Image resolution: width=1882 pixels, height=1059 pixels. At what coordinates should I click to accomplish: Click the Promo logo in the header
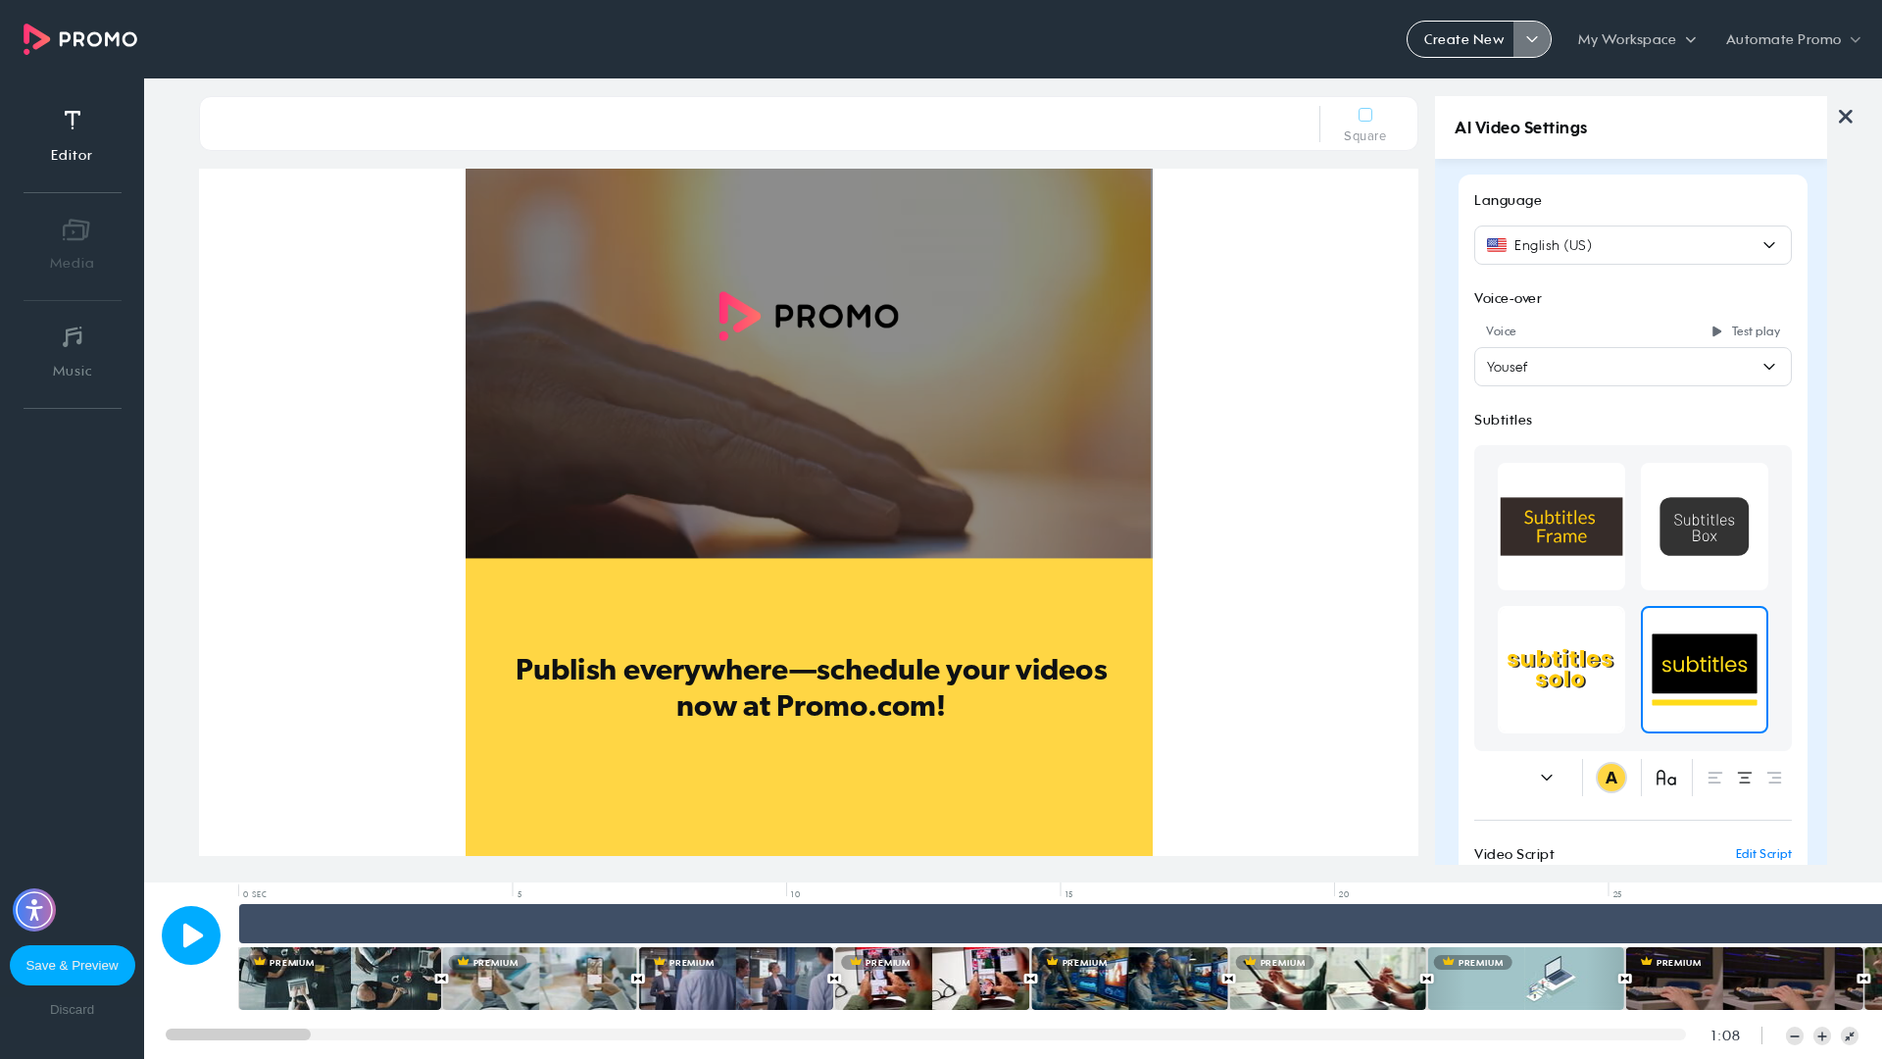tap(80, 39)
